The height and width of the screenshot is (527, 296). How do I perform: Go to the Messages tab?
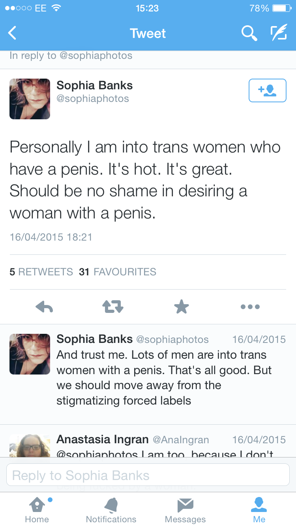click(x=185, y=510)
